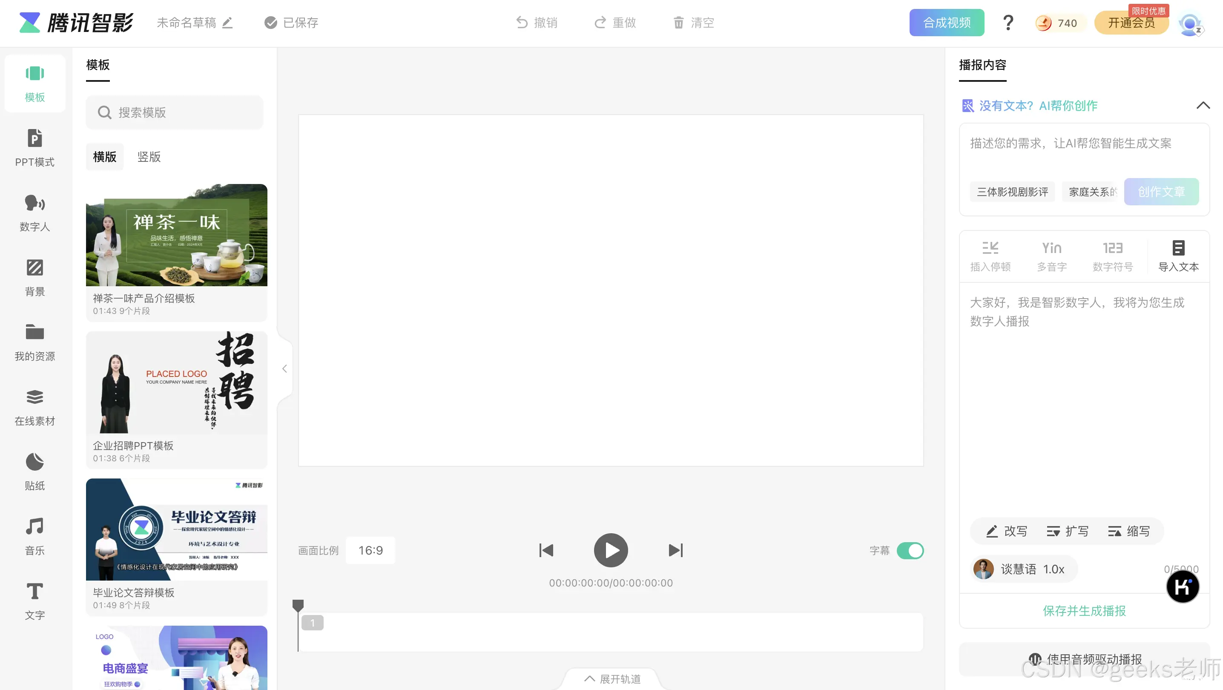Click the 腾讯智影 logo
Viewport: 1223px width, 690px height.
(x=77, y=22)
